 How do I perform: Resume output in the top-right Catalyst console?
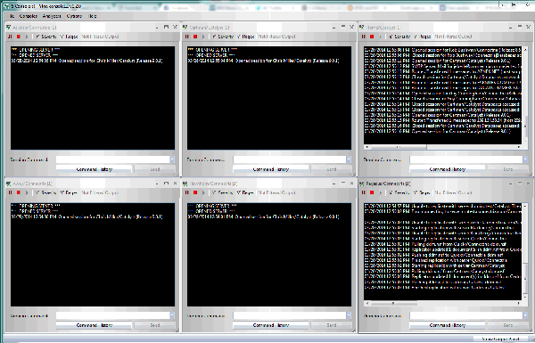pos(380,37)
